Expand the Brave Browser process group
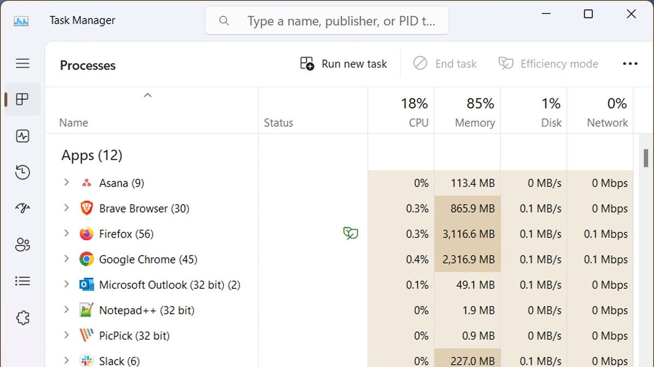This screenshot has height=367, width=654. point(66,208)
